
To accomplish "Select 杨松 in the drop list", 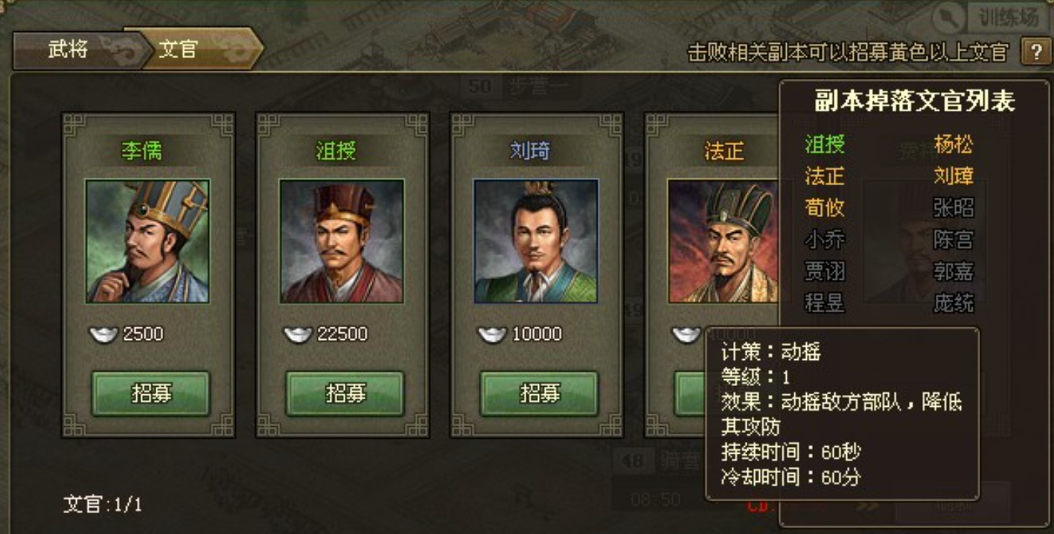I will coord(954,144).
